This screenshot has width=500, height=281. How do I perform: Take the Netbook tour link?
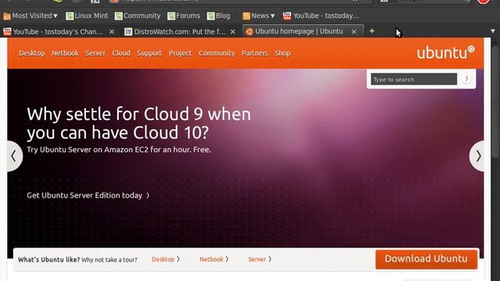pyautogui.click(x=214, y=259)
